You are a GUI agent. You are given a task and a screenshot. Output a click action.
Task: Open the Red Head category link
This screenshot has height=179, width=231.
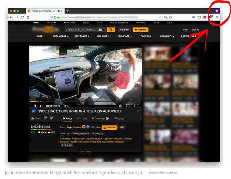tap(102, 142)
